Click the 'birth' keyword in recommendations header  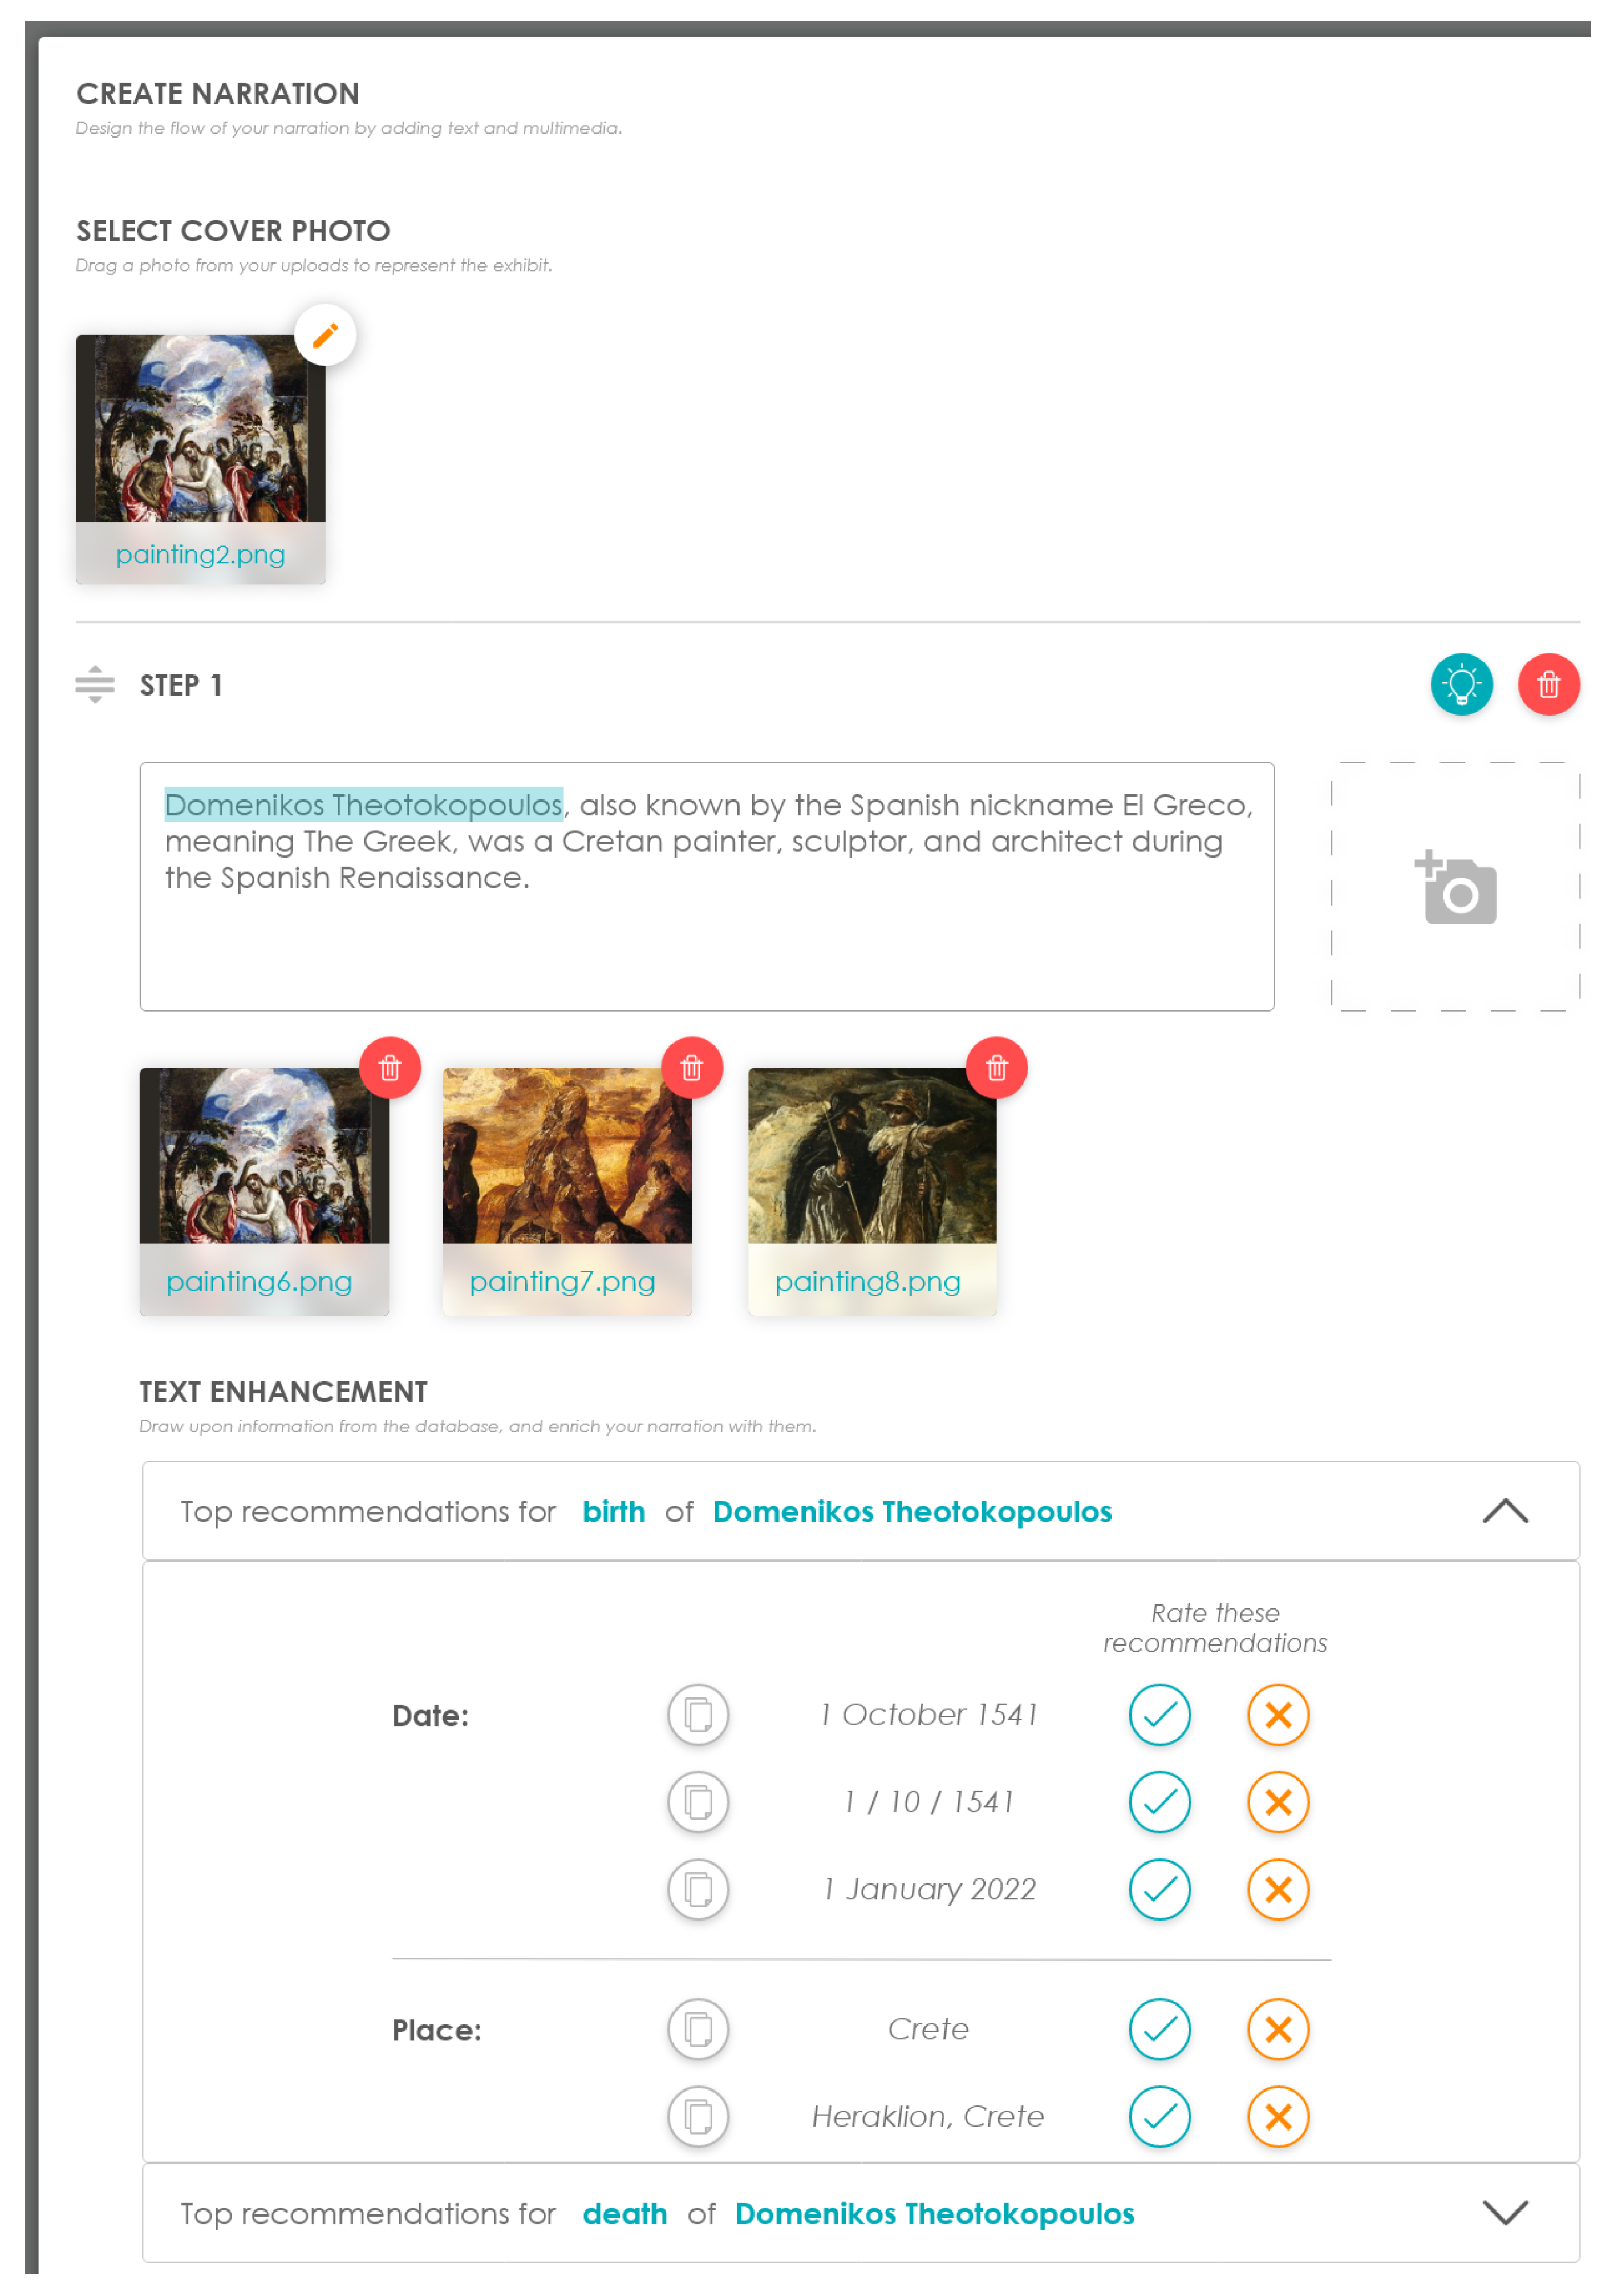pos(614,1511)
